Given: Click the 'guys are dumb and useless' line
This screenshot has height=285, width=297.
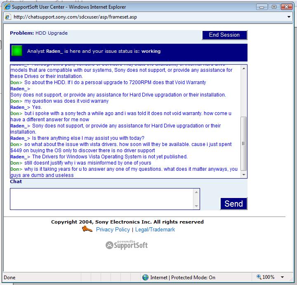Looking at the screenshot, I should coord(42,175).
